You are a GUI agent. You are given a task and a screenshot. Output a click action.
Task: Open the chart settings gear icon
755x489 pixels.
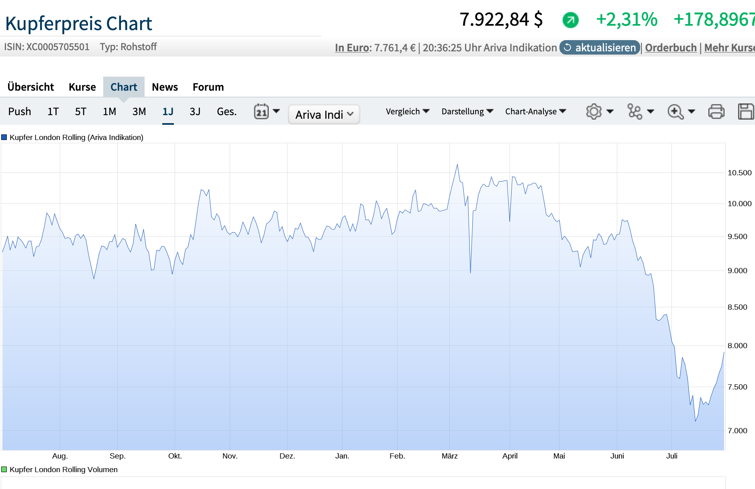[x=594, y=112]
